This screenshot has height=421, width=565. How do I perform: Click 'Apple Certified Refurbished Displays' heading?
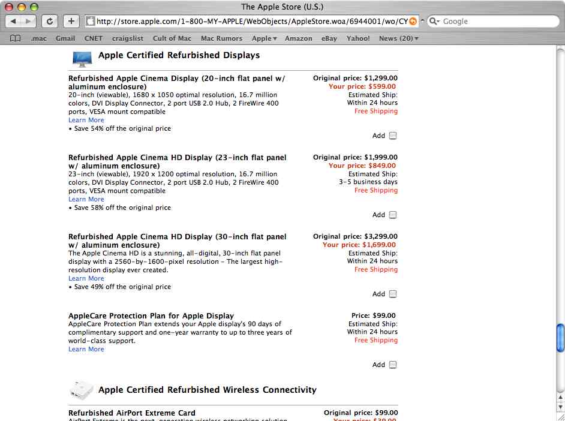pyautogui.click(x=179, y=55)
